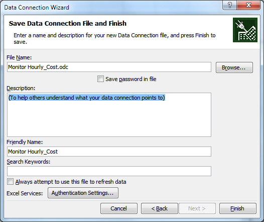The width and height of the screenshot is (264, 222).
Task: Go back with the Back button
Action: pyautogui.click(x=160, y=208)
